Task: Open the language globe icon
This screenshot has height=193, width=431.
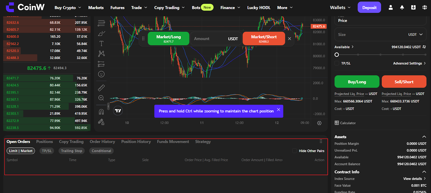Action: (425, 8)
